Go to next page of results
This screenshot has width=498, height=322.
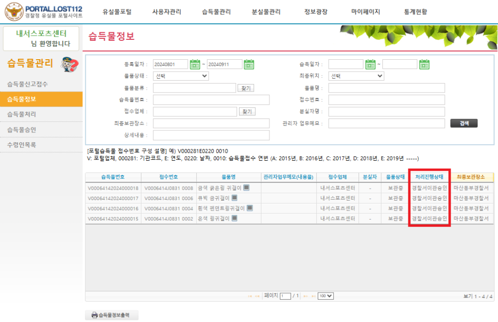[x=306, y=296]
